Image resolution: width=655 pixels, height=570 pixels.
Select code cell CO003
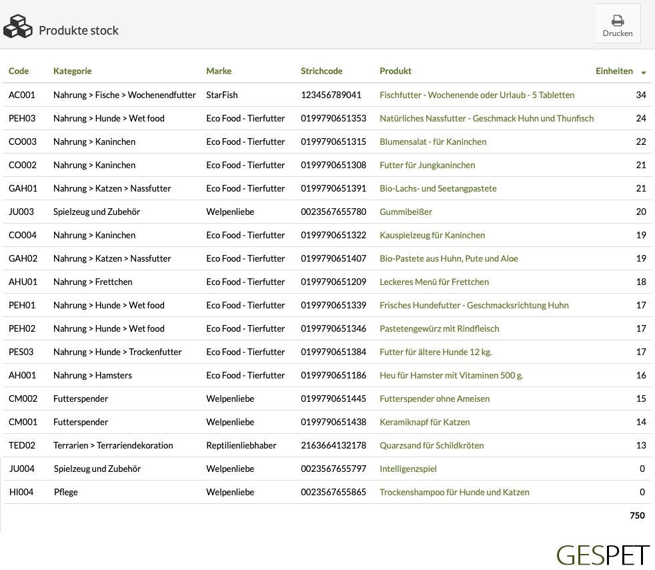click(x=23, y=141)
